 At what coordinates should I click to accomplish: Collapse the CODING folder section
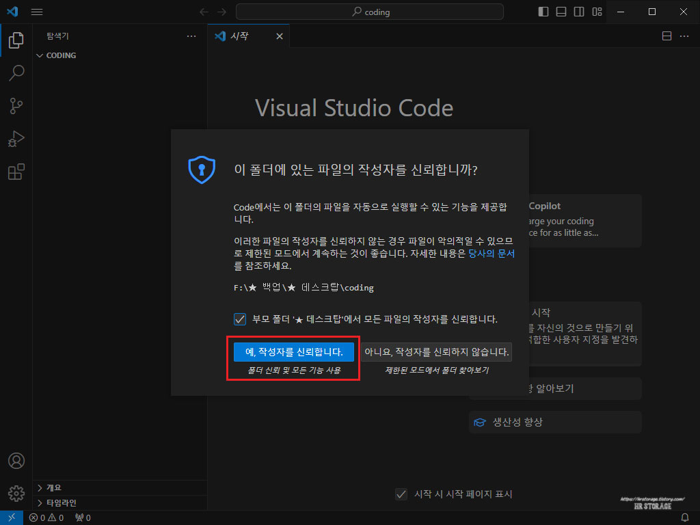tap(120, 55)
